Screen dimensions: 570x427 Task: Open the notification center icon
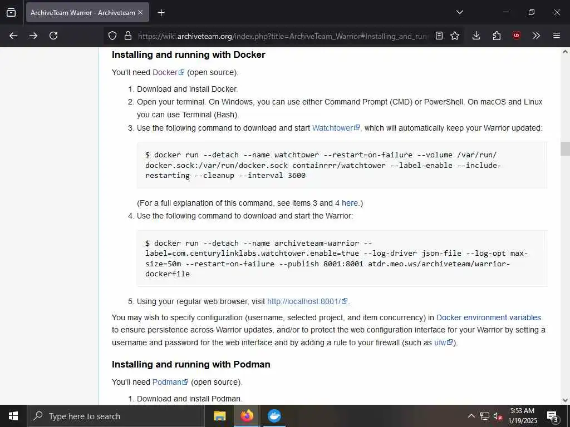[552, 416]
